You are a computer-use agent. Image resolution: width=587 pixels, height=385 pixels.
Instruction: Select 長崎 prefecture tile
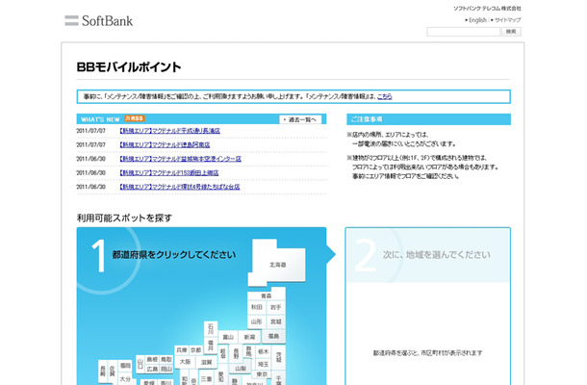103,371
